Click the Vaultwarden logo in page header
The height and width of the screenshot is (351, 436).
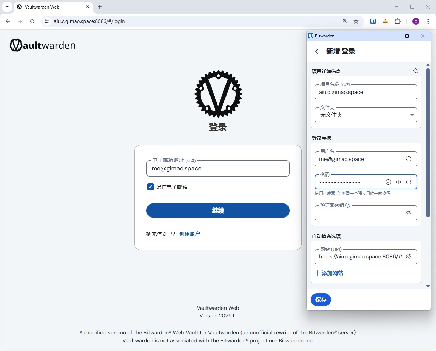click(x=42, y=45)
